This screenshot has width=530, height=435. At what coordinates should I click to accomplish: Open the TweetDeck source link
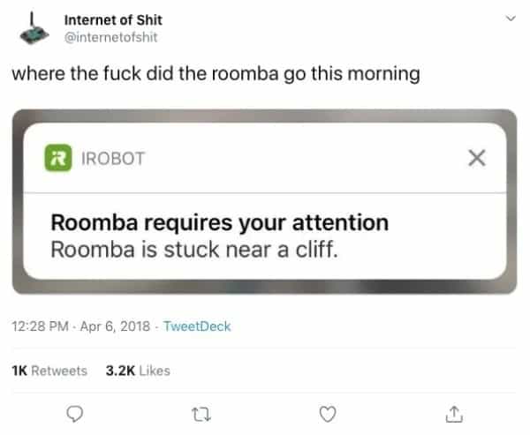(197, 326)
